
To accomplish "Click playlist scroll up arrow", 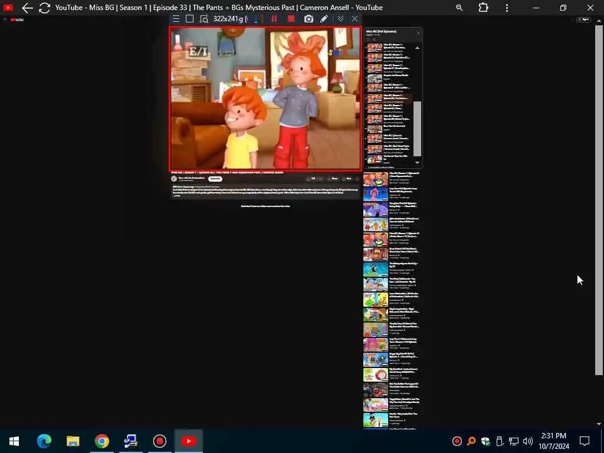I will [417, 48].
